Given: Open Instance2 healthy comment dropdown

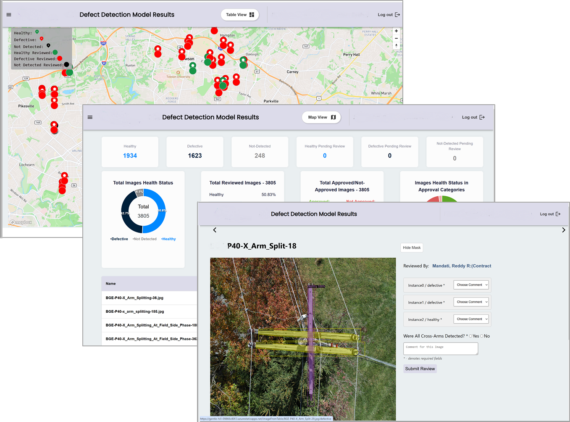Looking at the screenshot, I should coord(471,319).
